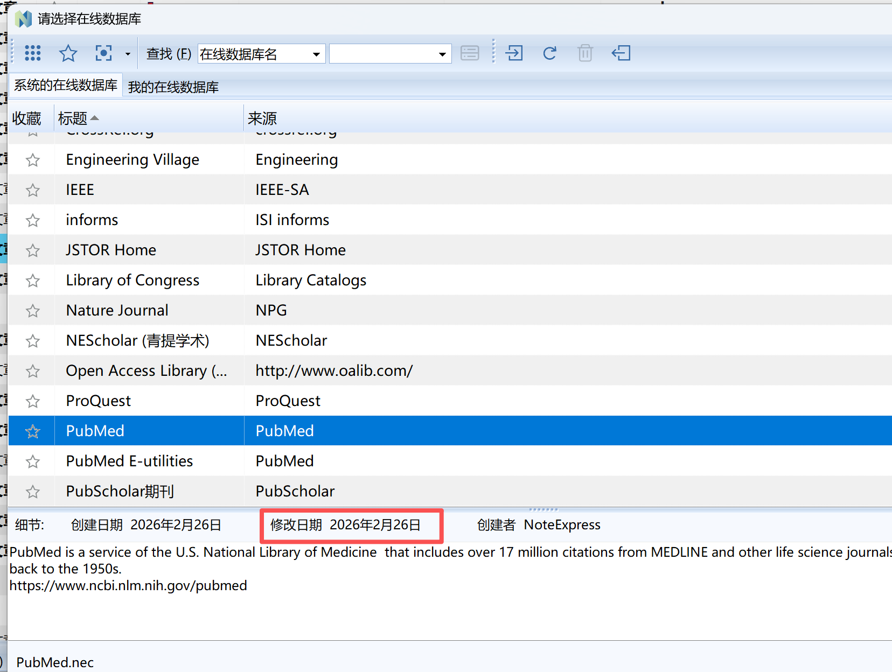
Task: Click the pubmed URL in description
Action: (128, 585)
